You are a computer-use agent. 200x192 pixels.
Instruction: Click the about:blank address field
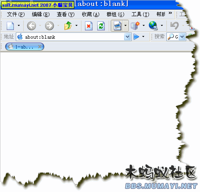[74, 37]
